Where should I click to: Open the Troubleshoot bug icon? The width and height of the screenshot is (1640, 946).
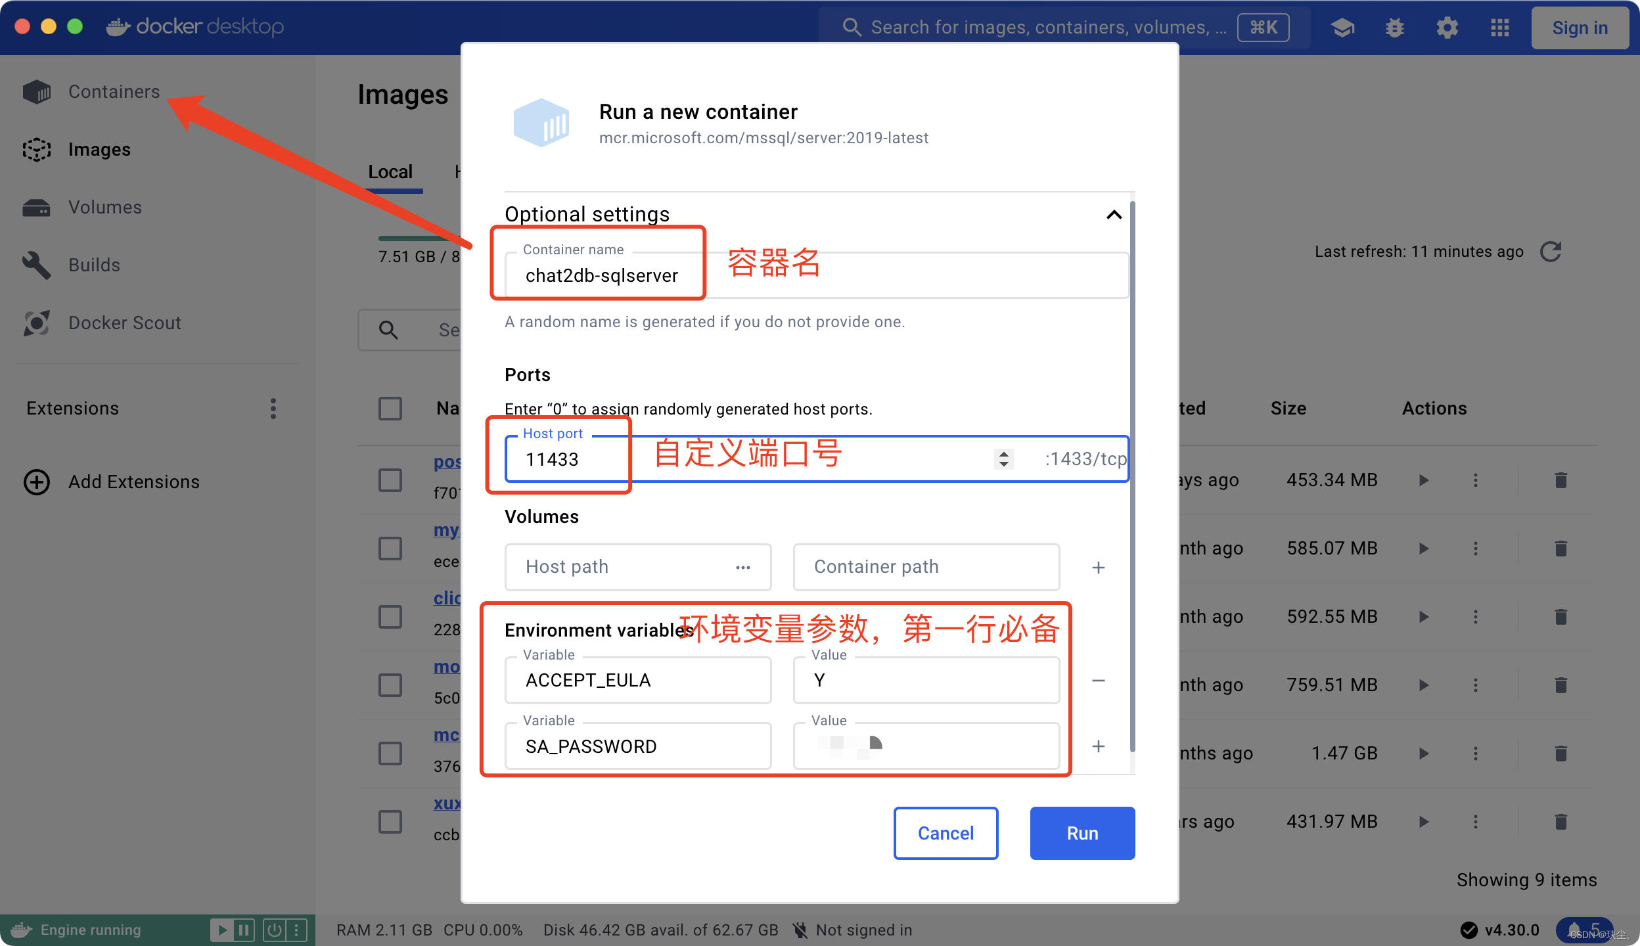[x=1395, y=28]
